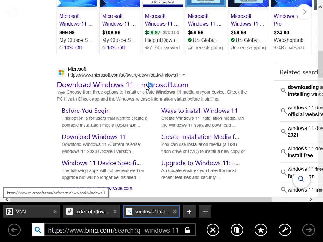Open a new tab with the plus button

click(x=189, y=211)
